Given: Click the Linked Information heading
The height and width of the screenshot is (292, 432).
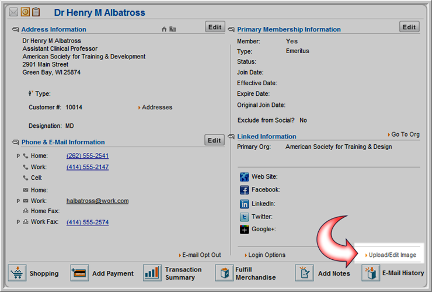Looking at the screenshot, I should pyautogui.click(x=266, y=137).
